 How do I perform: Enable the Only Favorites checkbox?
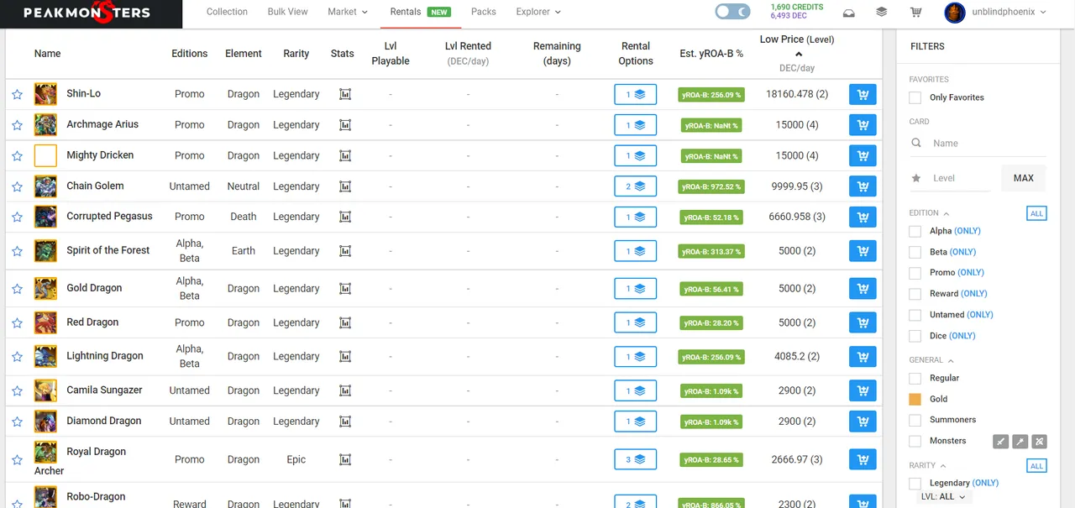(x=915, y=97)
